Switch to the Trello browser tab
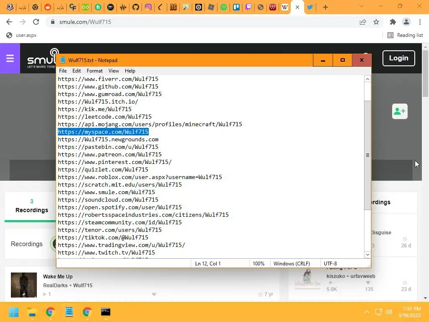 [236, 7]
